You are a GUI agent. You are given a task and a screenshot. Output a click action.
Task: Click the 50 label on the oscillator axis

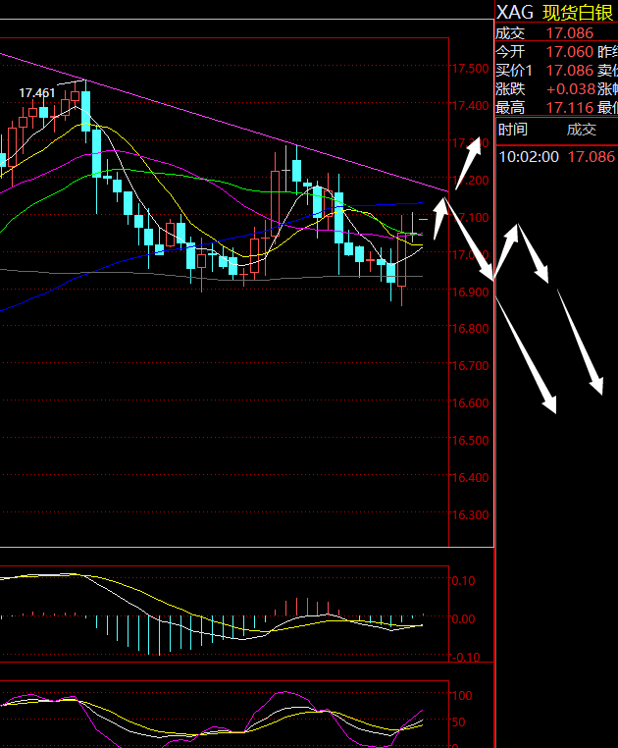(x=459, y=722)
